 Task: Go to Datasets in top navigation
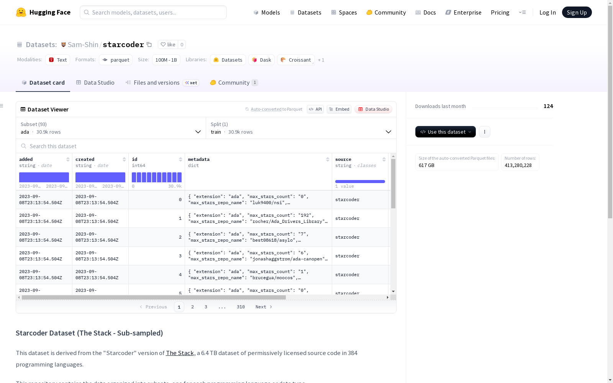point(305,12)
